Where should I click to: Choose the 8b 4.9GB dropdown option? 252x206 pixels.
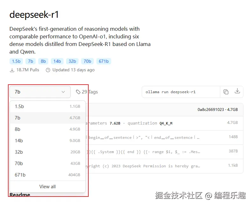[48, 129]
